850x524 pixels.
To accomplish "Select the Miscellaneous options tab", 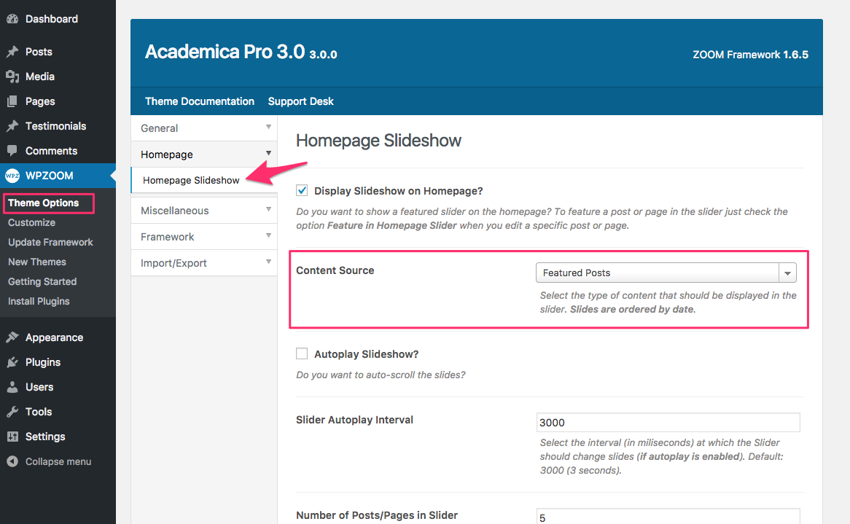I will 204,210.
